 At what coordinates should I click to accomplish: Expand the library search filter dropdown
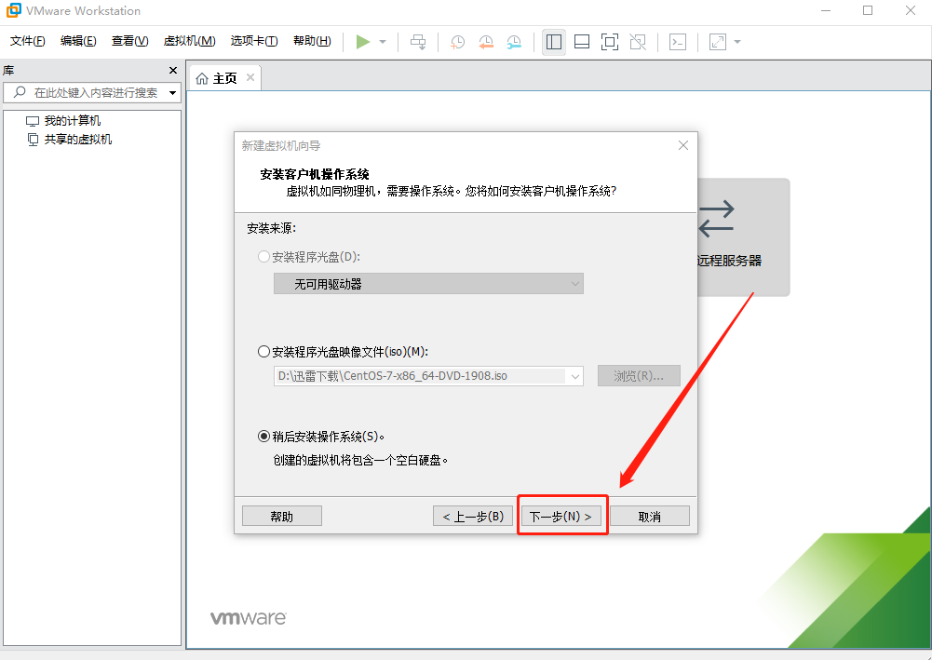click(173, 93)
